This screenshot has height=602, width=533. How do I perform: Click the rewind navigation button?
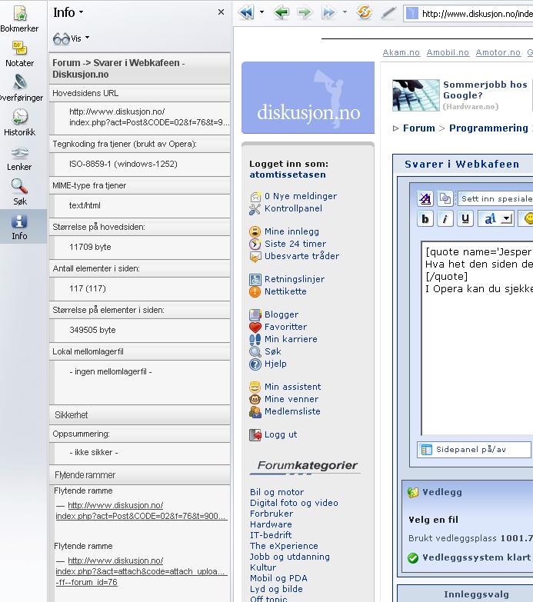[x=246, y=12]
